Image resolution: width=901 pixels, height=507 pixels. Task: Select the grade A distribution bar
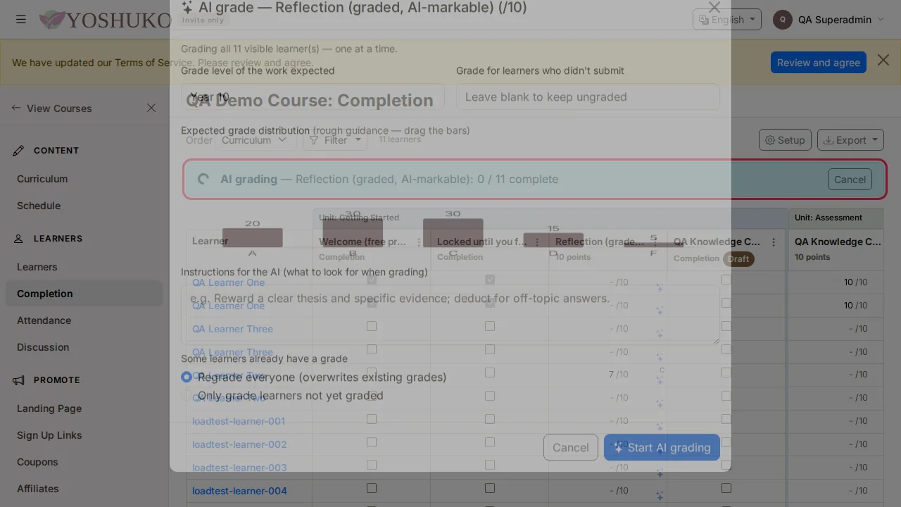[x=253, y=237]
